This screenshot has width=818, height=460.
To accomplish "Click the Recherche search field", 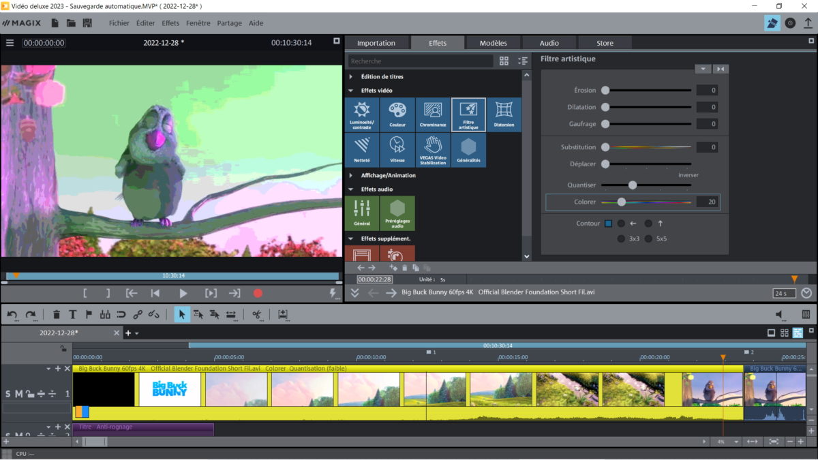I will (420, 61).
